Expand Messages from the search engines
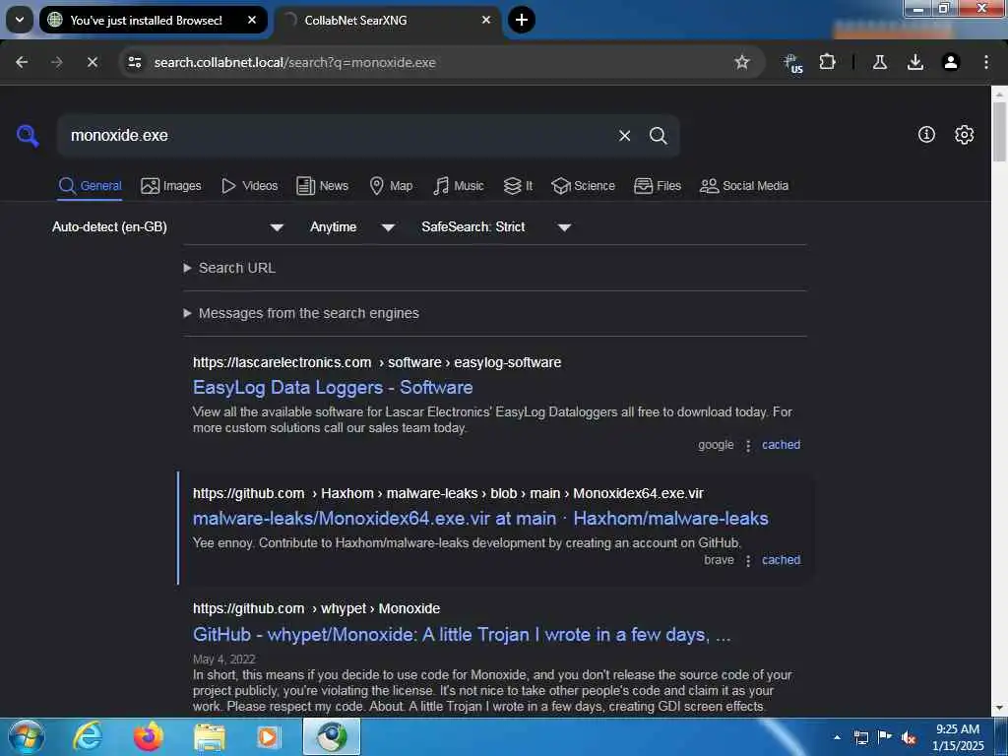1008x756 pixels. tap(301, 313)
